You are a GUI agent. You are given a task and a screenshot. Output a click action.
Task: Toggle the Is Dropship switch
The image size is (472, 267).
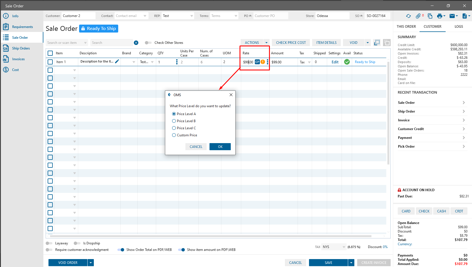[77, 243]
